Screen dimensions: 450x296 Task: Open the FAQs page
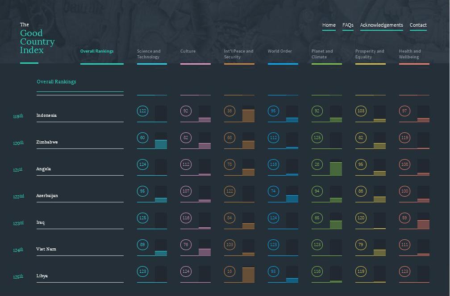[x=348, y=25]
